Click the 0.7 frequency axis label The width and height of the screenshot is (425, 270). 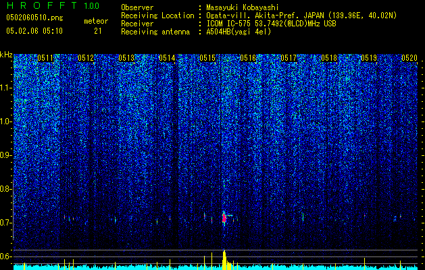coord(5,223)
